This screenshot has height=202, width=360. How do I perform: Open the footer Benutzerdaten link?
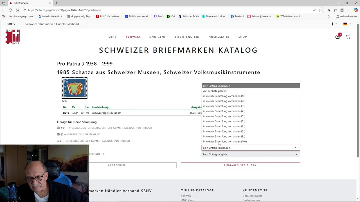pyautogui.click(x=252, y=196)
